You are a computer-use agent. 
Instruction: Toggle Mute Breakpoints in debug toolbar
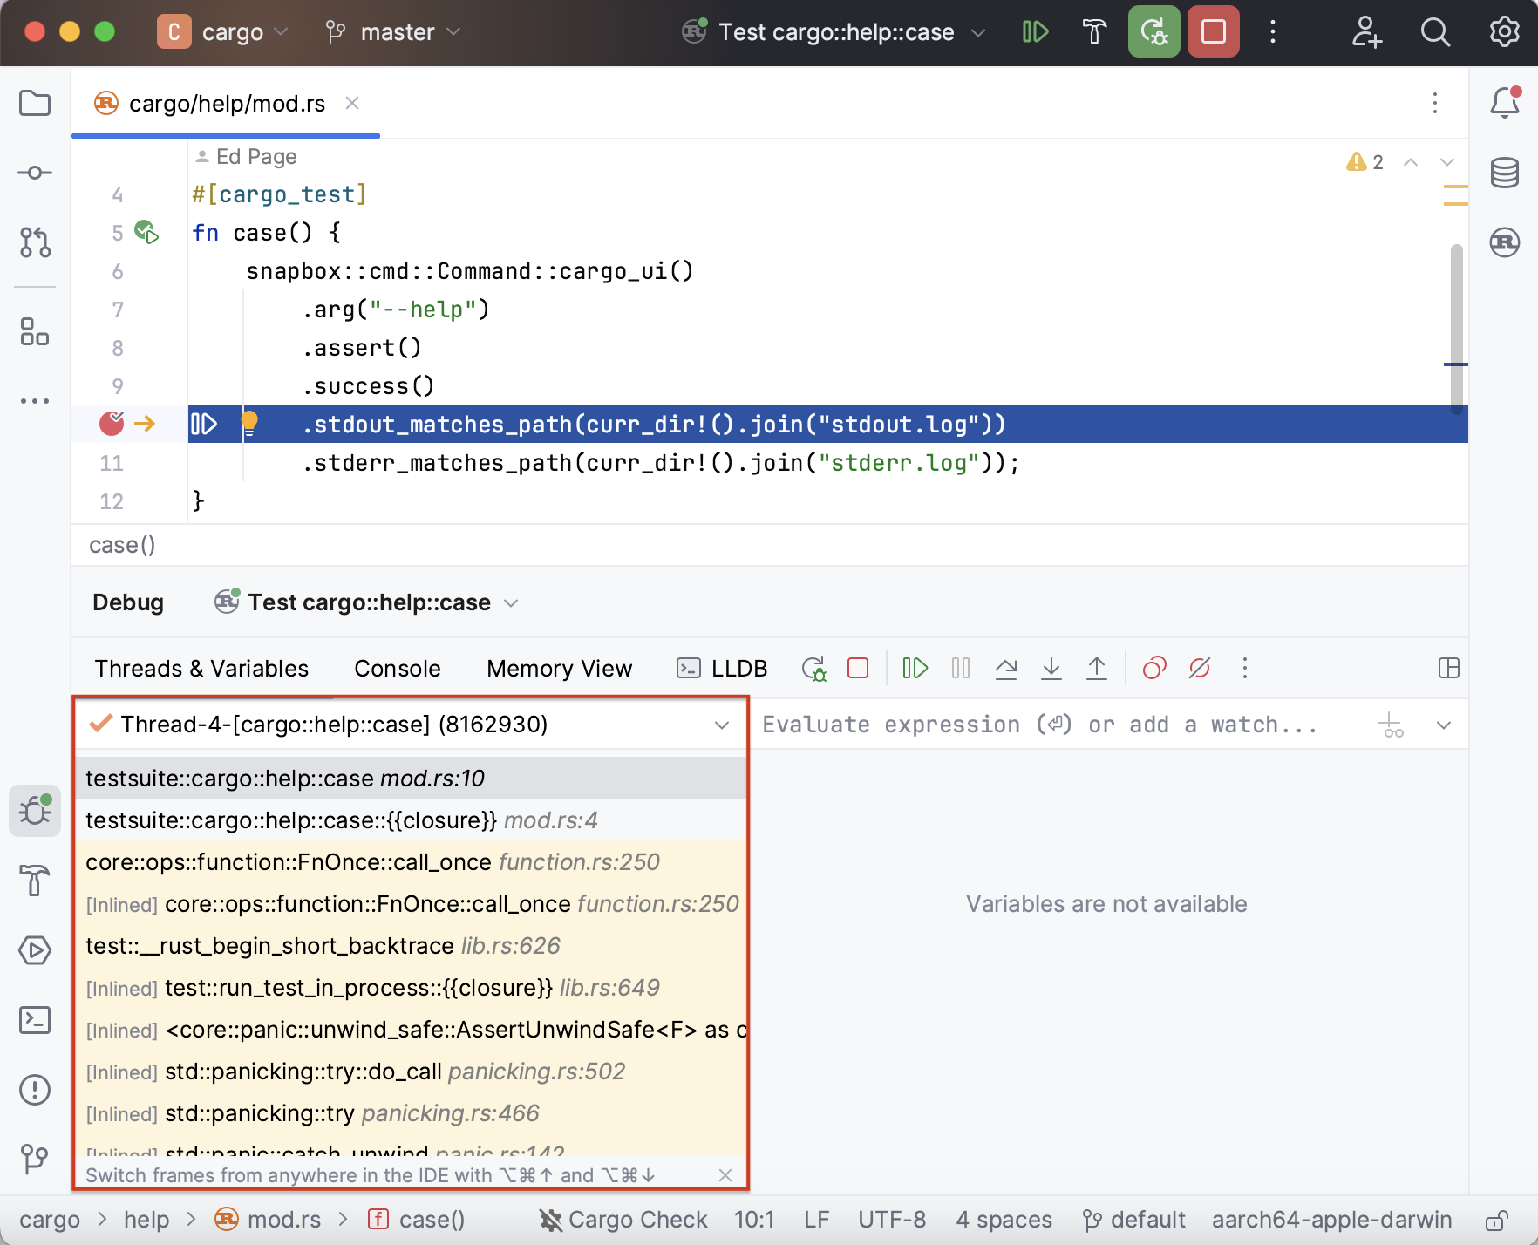tap(1200, 669)
